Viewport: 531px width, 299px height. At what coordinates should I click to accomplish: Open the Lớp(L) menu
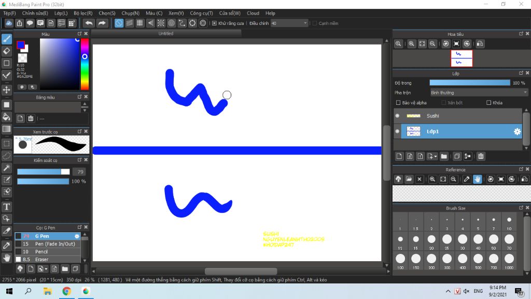(61, 13)
